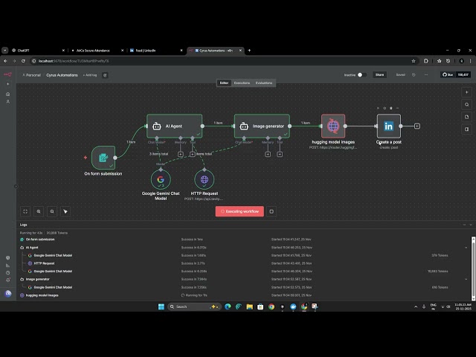Screen dimensions: 476x357
Task: Select the AI Agent node
Action: pyautogui.click(x=174, y=126)
